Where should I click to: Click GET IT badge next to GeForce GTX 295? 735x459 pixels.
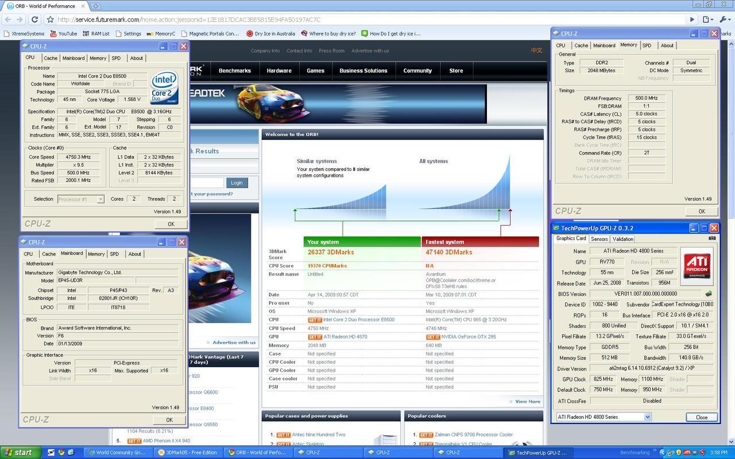[433, 337]
